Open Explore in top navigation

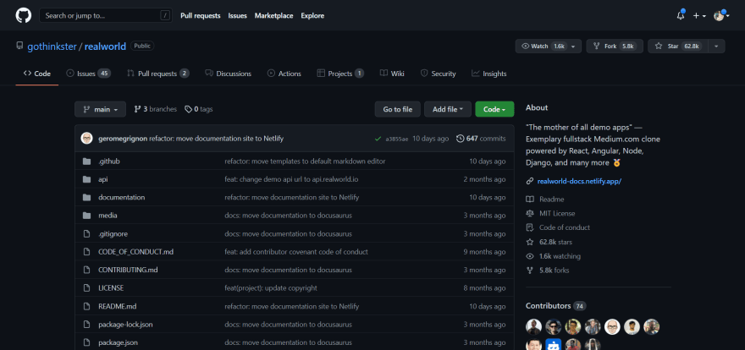coord(312,16)
